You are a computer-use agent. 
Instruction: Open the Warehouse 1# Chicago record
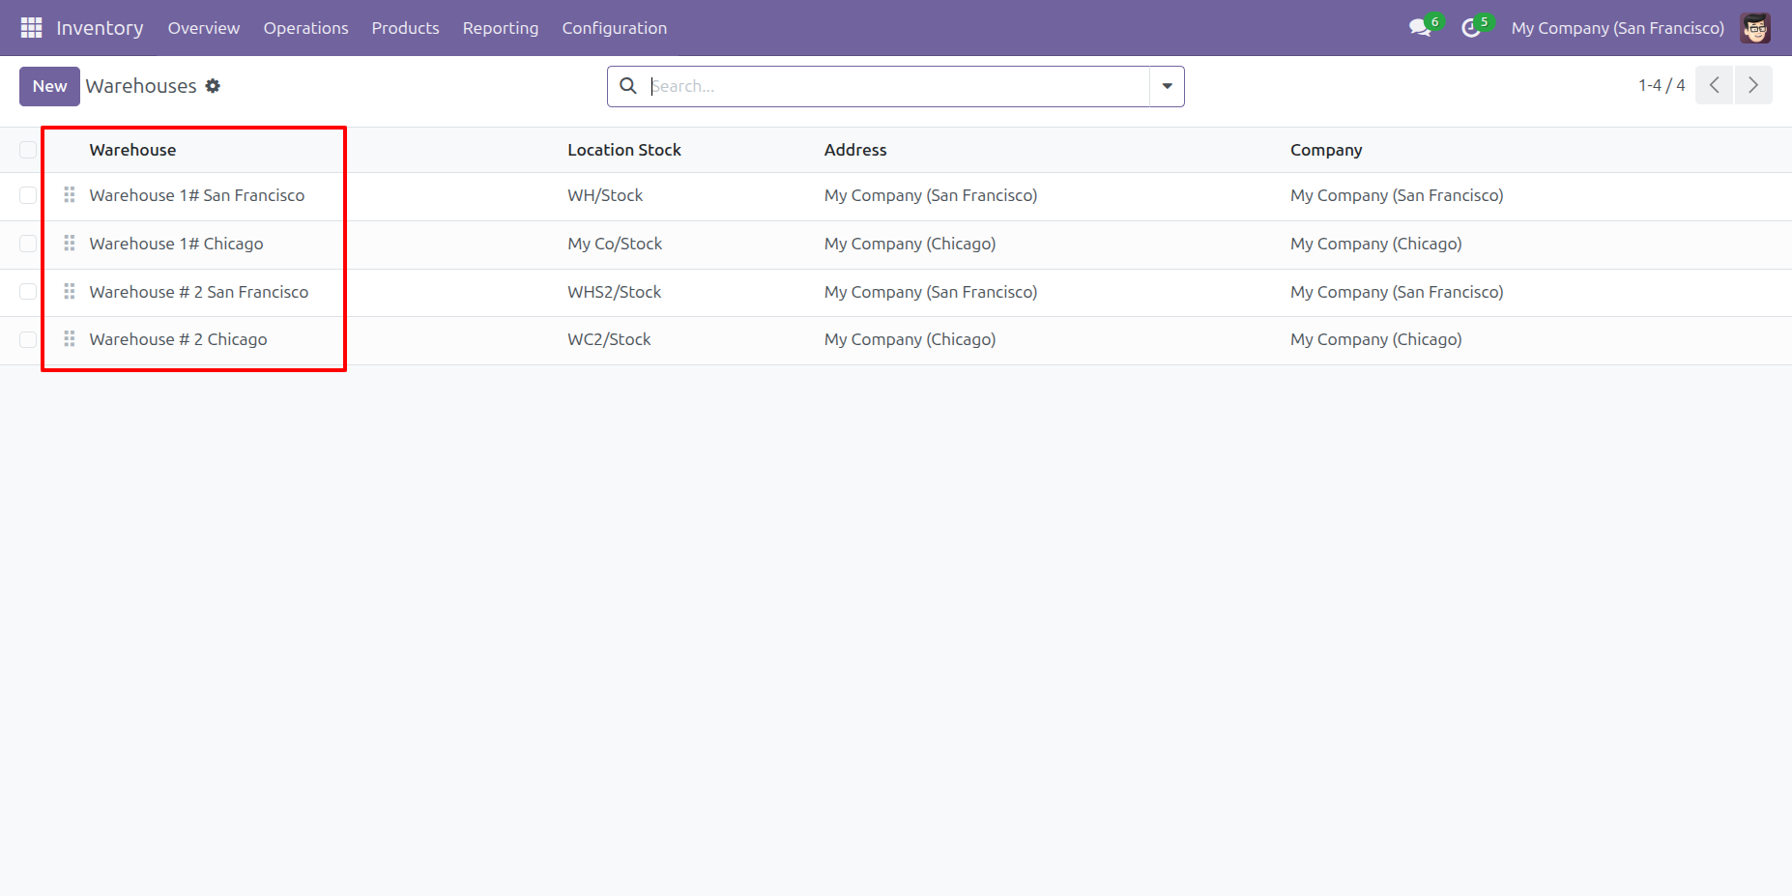click(x=176, y=244)
